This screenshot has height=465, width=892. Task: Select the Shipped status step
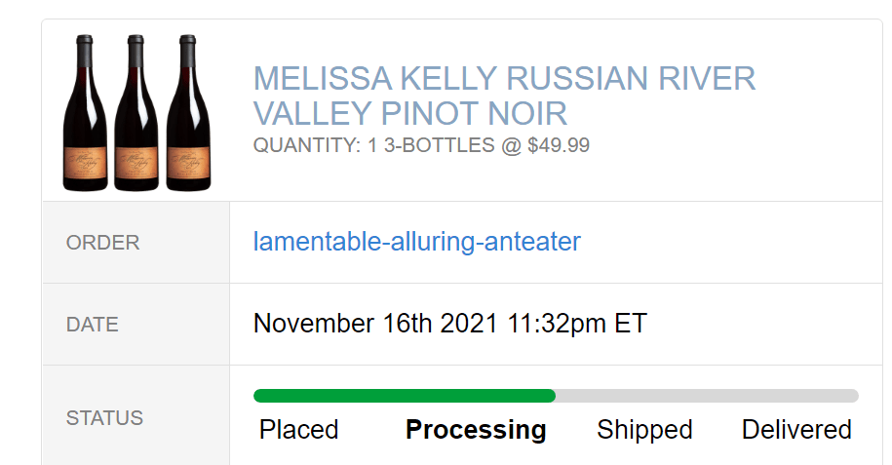[x=644, y=430]
